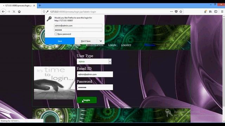Viewport: 225px width, 126px height.
Task: Click the 'time to login' image
Action: pos(54,83)
